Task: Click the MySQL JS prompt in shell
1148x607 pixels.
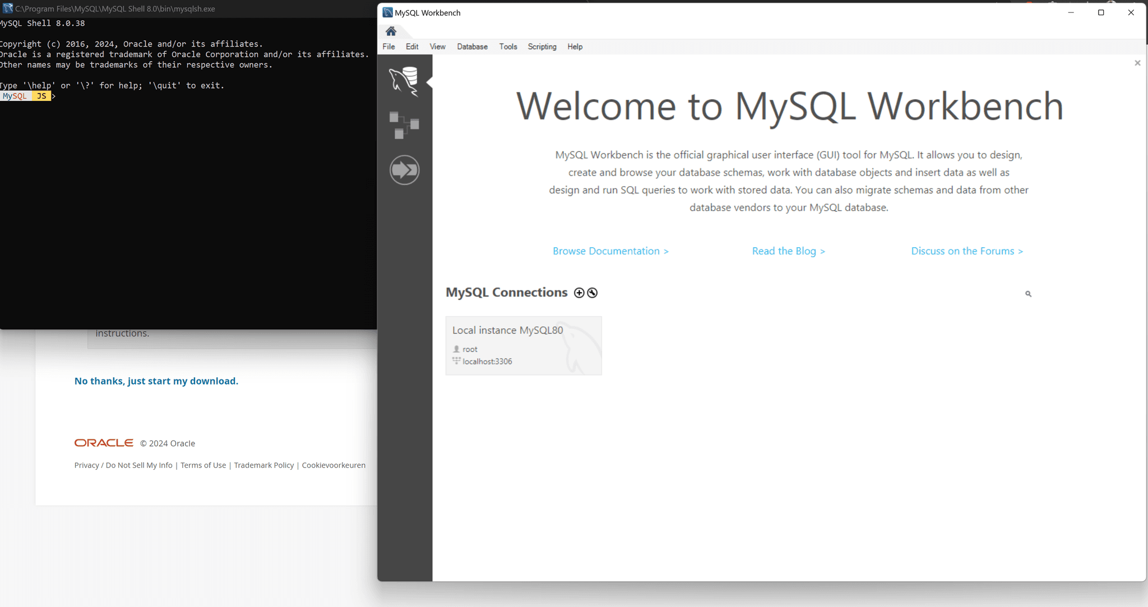Action: click(26, 96)
